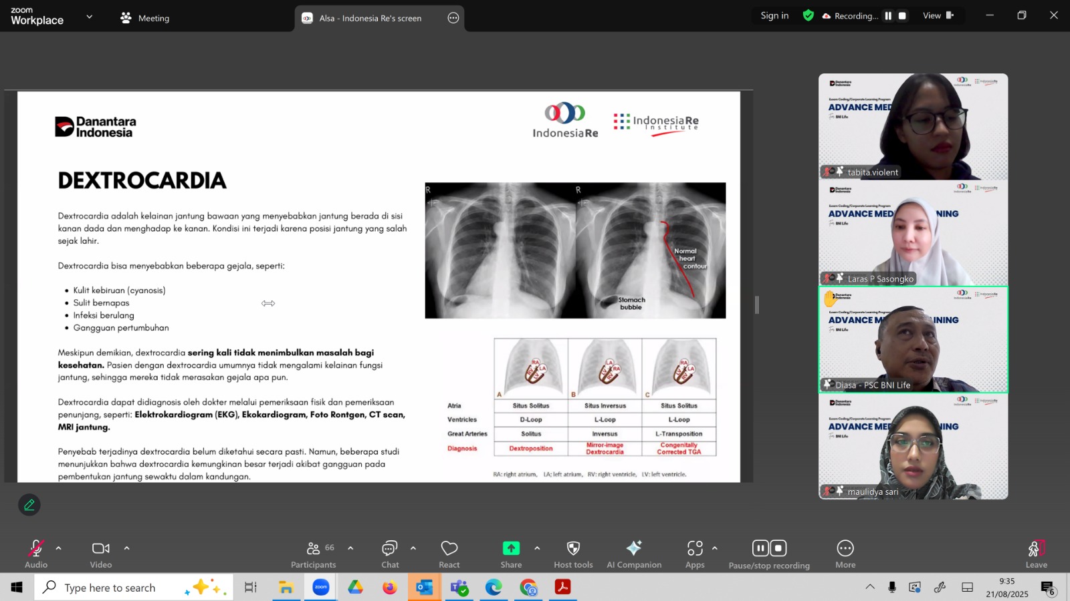This screenshot has height=601, width=1070.
Task: Toggle the Video camera on
Action: click(x=101, y=554)
